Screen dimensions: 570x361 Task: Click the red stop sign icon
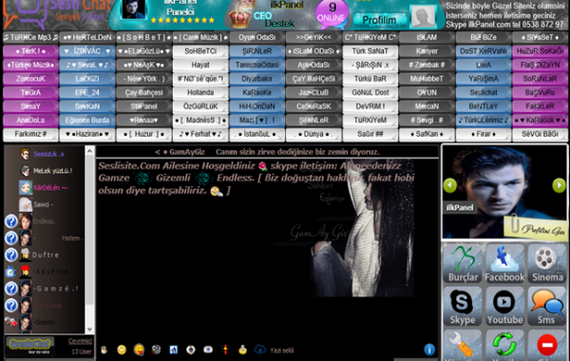[x=547, y=345]
